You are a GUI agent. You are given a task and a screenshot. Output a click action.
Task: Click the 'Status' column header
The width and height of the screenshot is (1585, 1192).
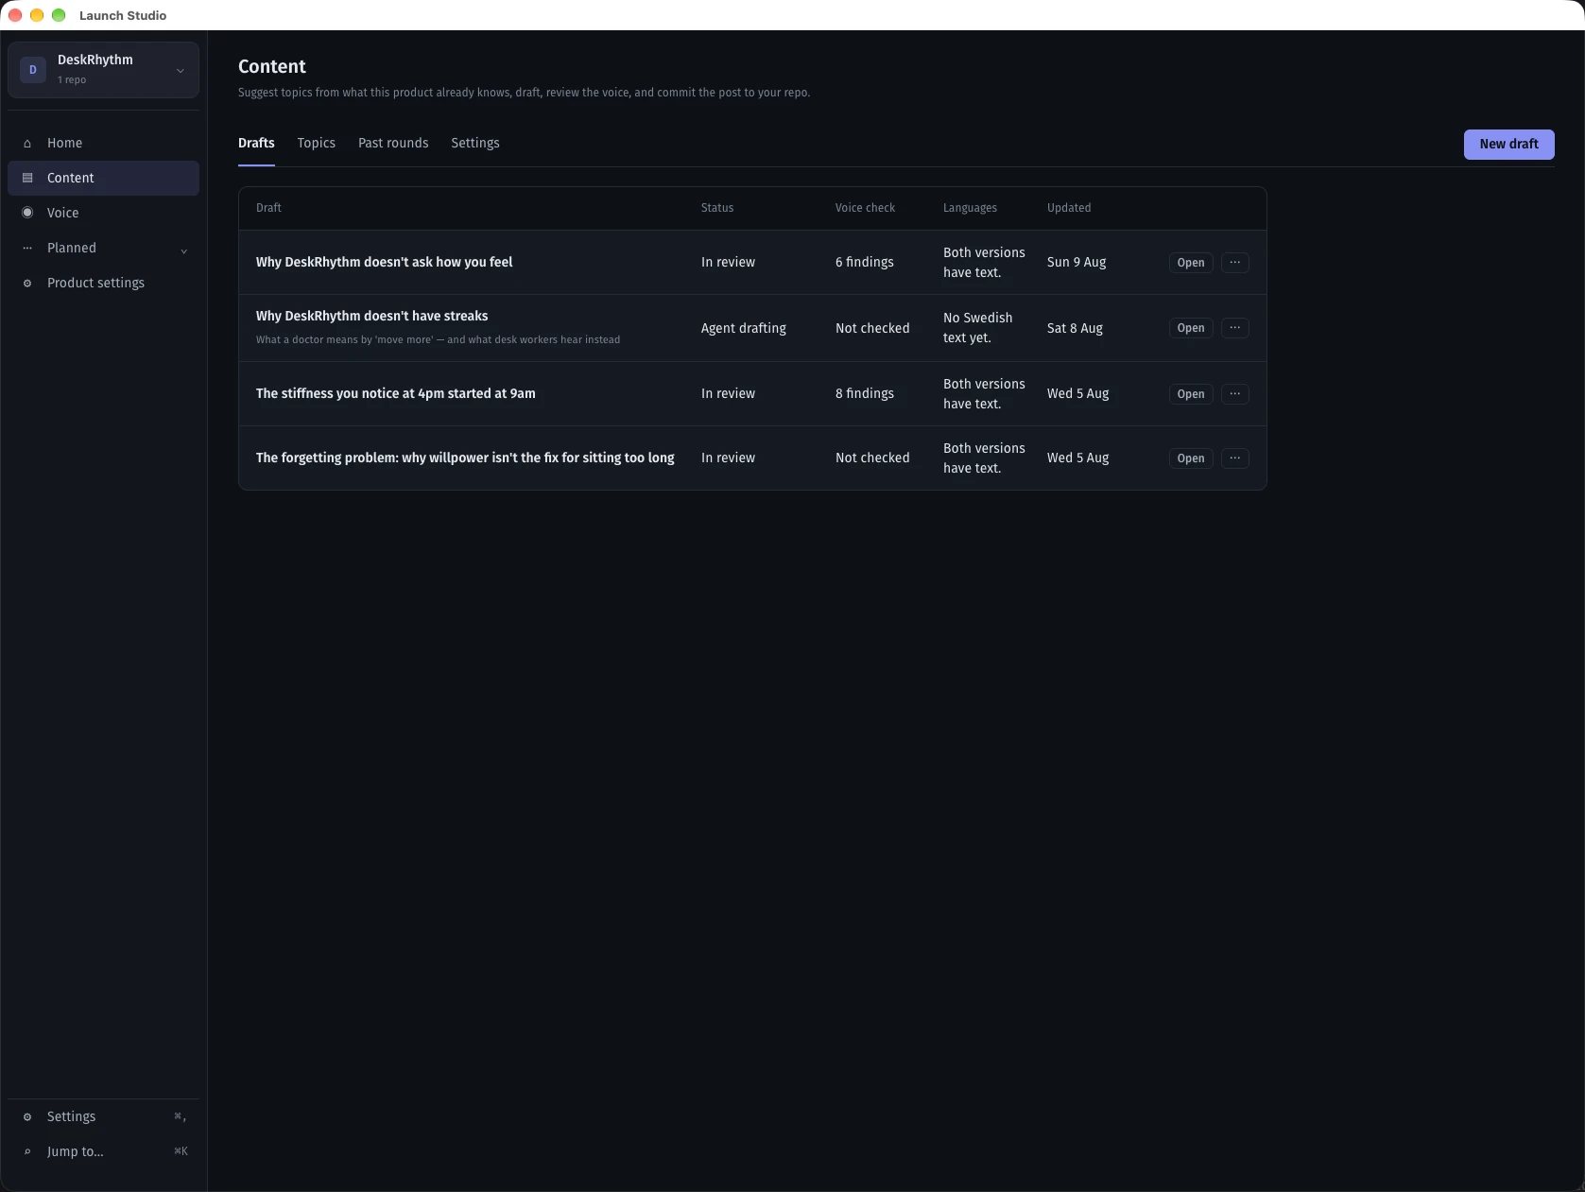pos(717,208)
